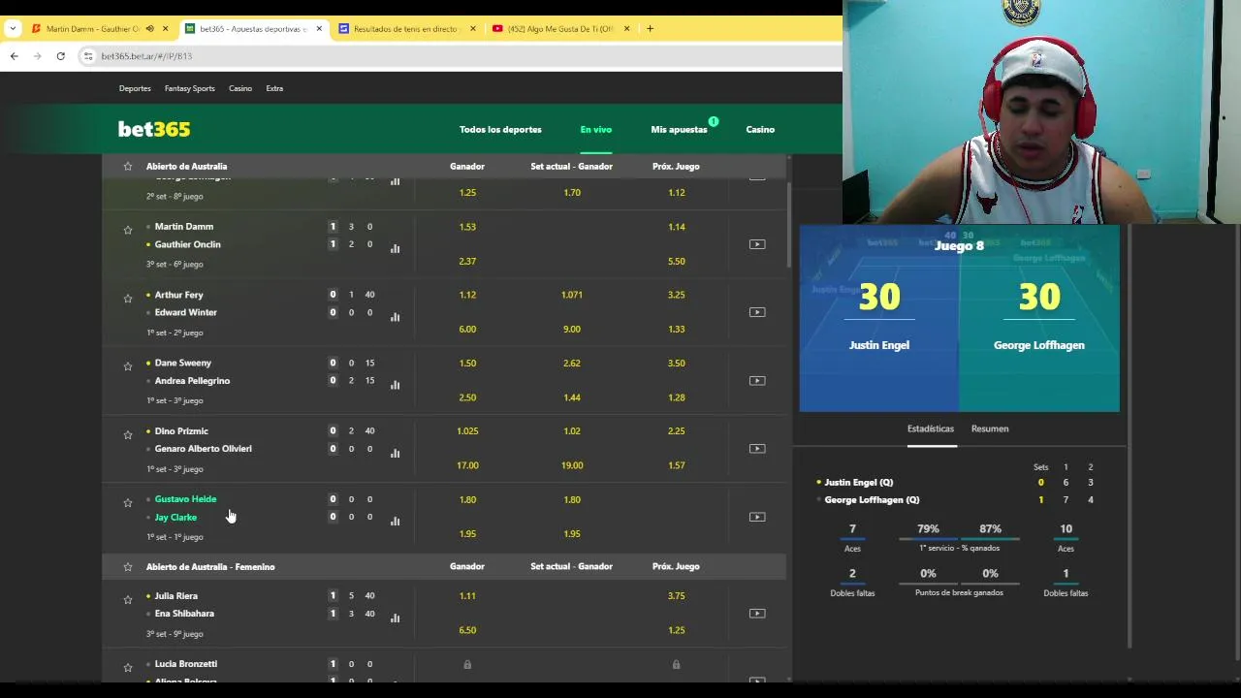Favorite the Martin Damm match star

pyautogui.click(x=127, y=230)
